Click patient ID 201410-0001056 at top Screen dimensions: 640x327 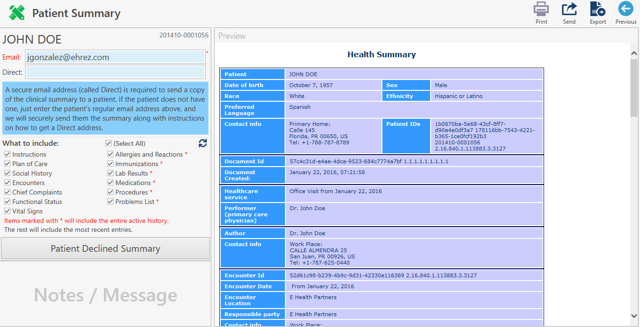click(x=184, y=35)
